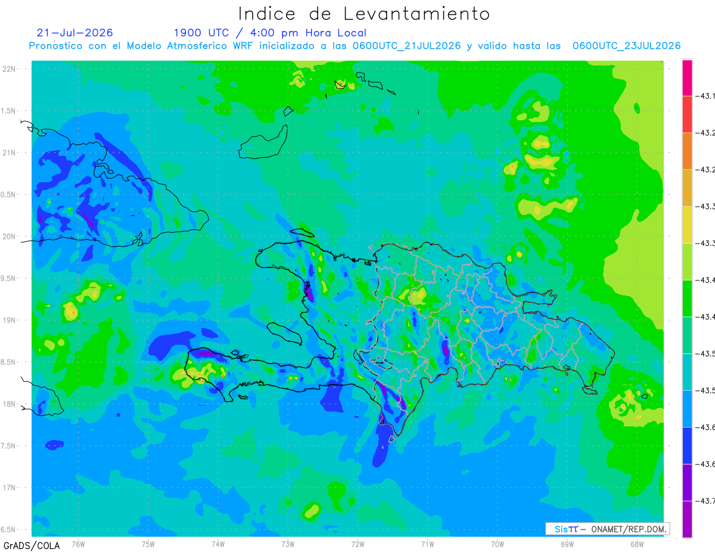Click the "68W" longitude label
The image size is (715, 552).
tap(637, 544)
